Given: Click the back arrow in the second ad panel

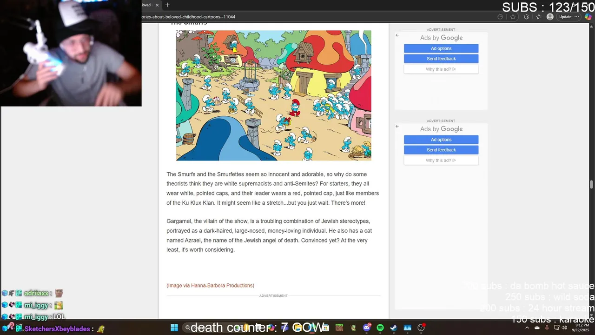Looking at the screenshot, I should (x=397, y=126).
